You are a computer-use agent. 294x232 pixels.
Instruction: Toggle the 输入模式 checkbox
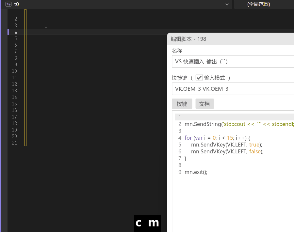click(199, 78)
